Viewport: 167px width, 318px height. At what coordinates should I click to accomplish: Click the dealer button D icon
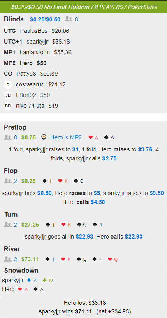click(8, 85)
